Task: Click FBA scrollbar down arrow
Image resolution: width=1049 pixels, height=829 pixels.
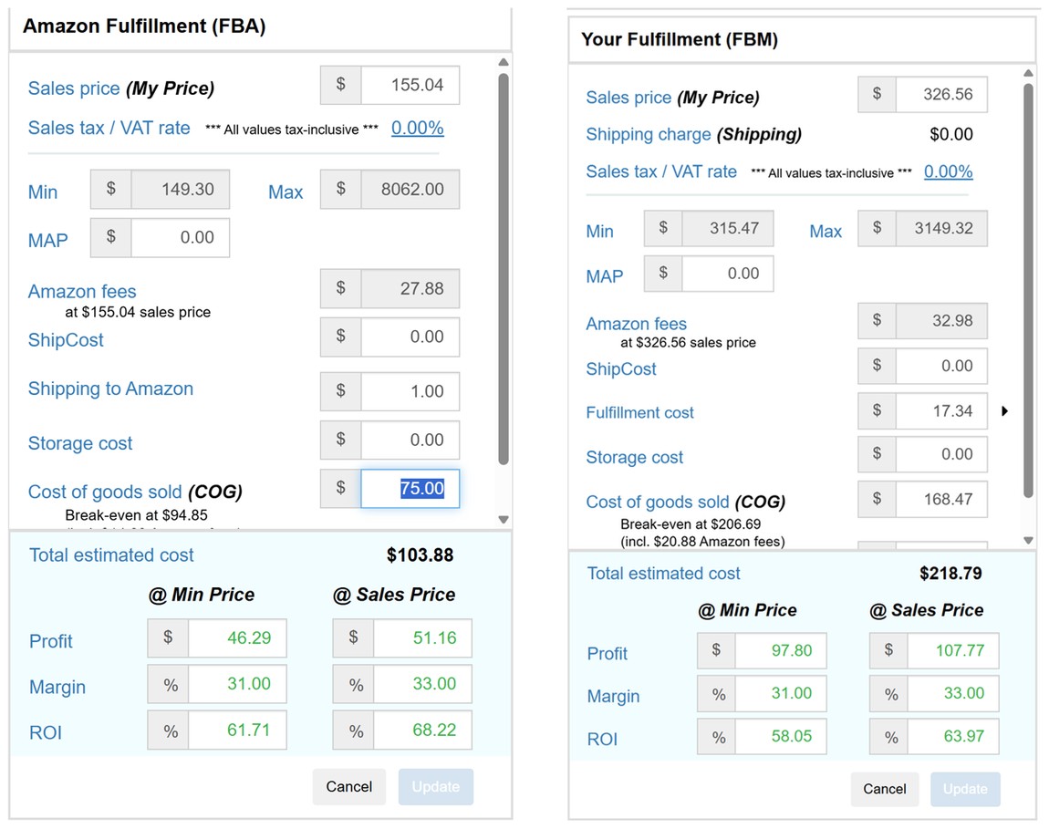Action: pos(504,519)
